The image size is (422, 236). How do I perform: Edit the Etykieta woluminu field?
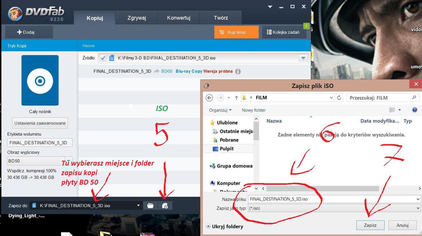[x=40, y=143]
